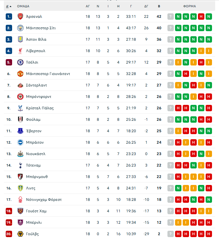Click Arsenal's red H form badge
Viewport: 219px width, 239px height.
coord(201,17)
